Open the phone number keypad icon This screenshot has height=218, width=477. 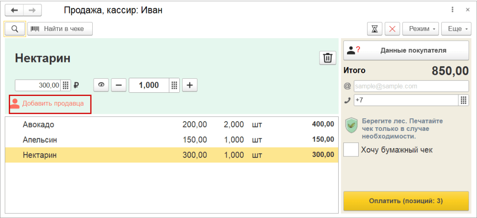click(463, 100)
